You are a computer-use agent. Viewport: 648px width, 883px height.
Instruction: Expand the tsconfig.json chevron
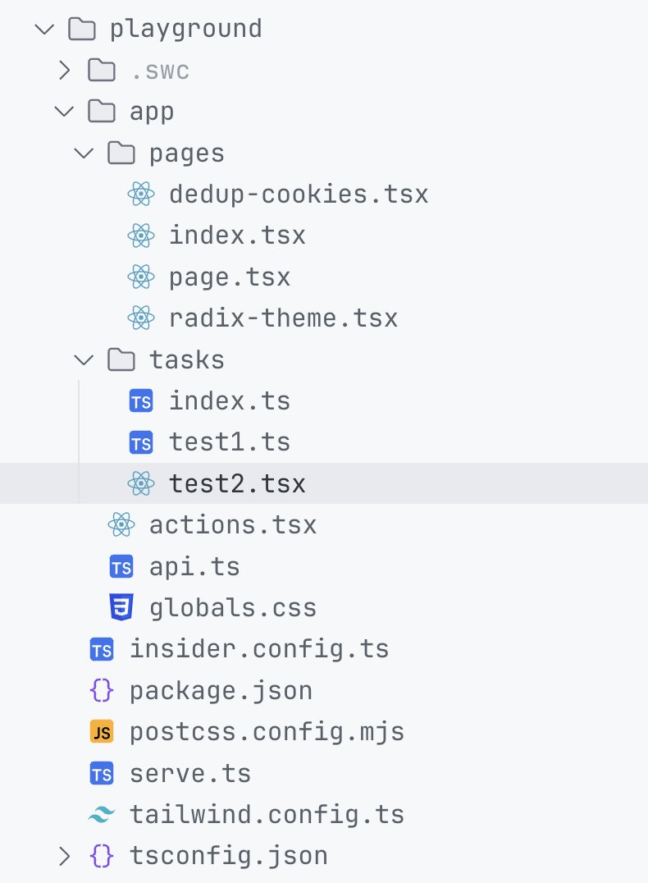[x=65, y=856]
